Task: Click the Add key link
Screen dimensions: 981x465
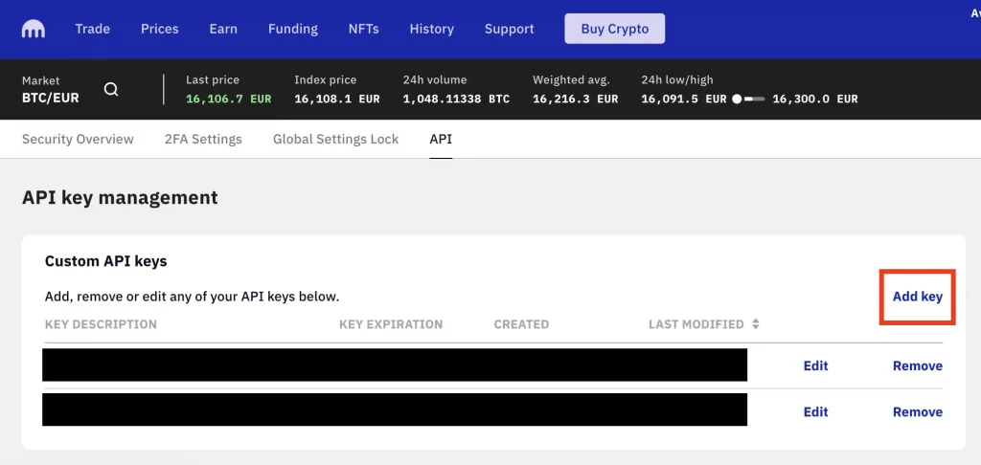Action: click(x=918, y=297)
